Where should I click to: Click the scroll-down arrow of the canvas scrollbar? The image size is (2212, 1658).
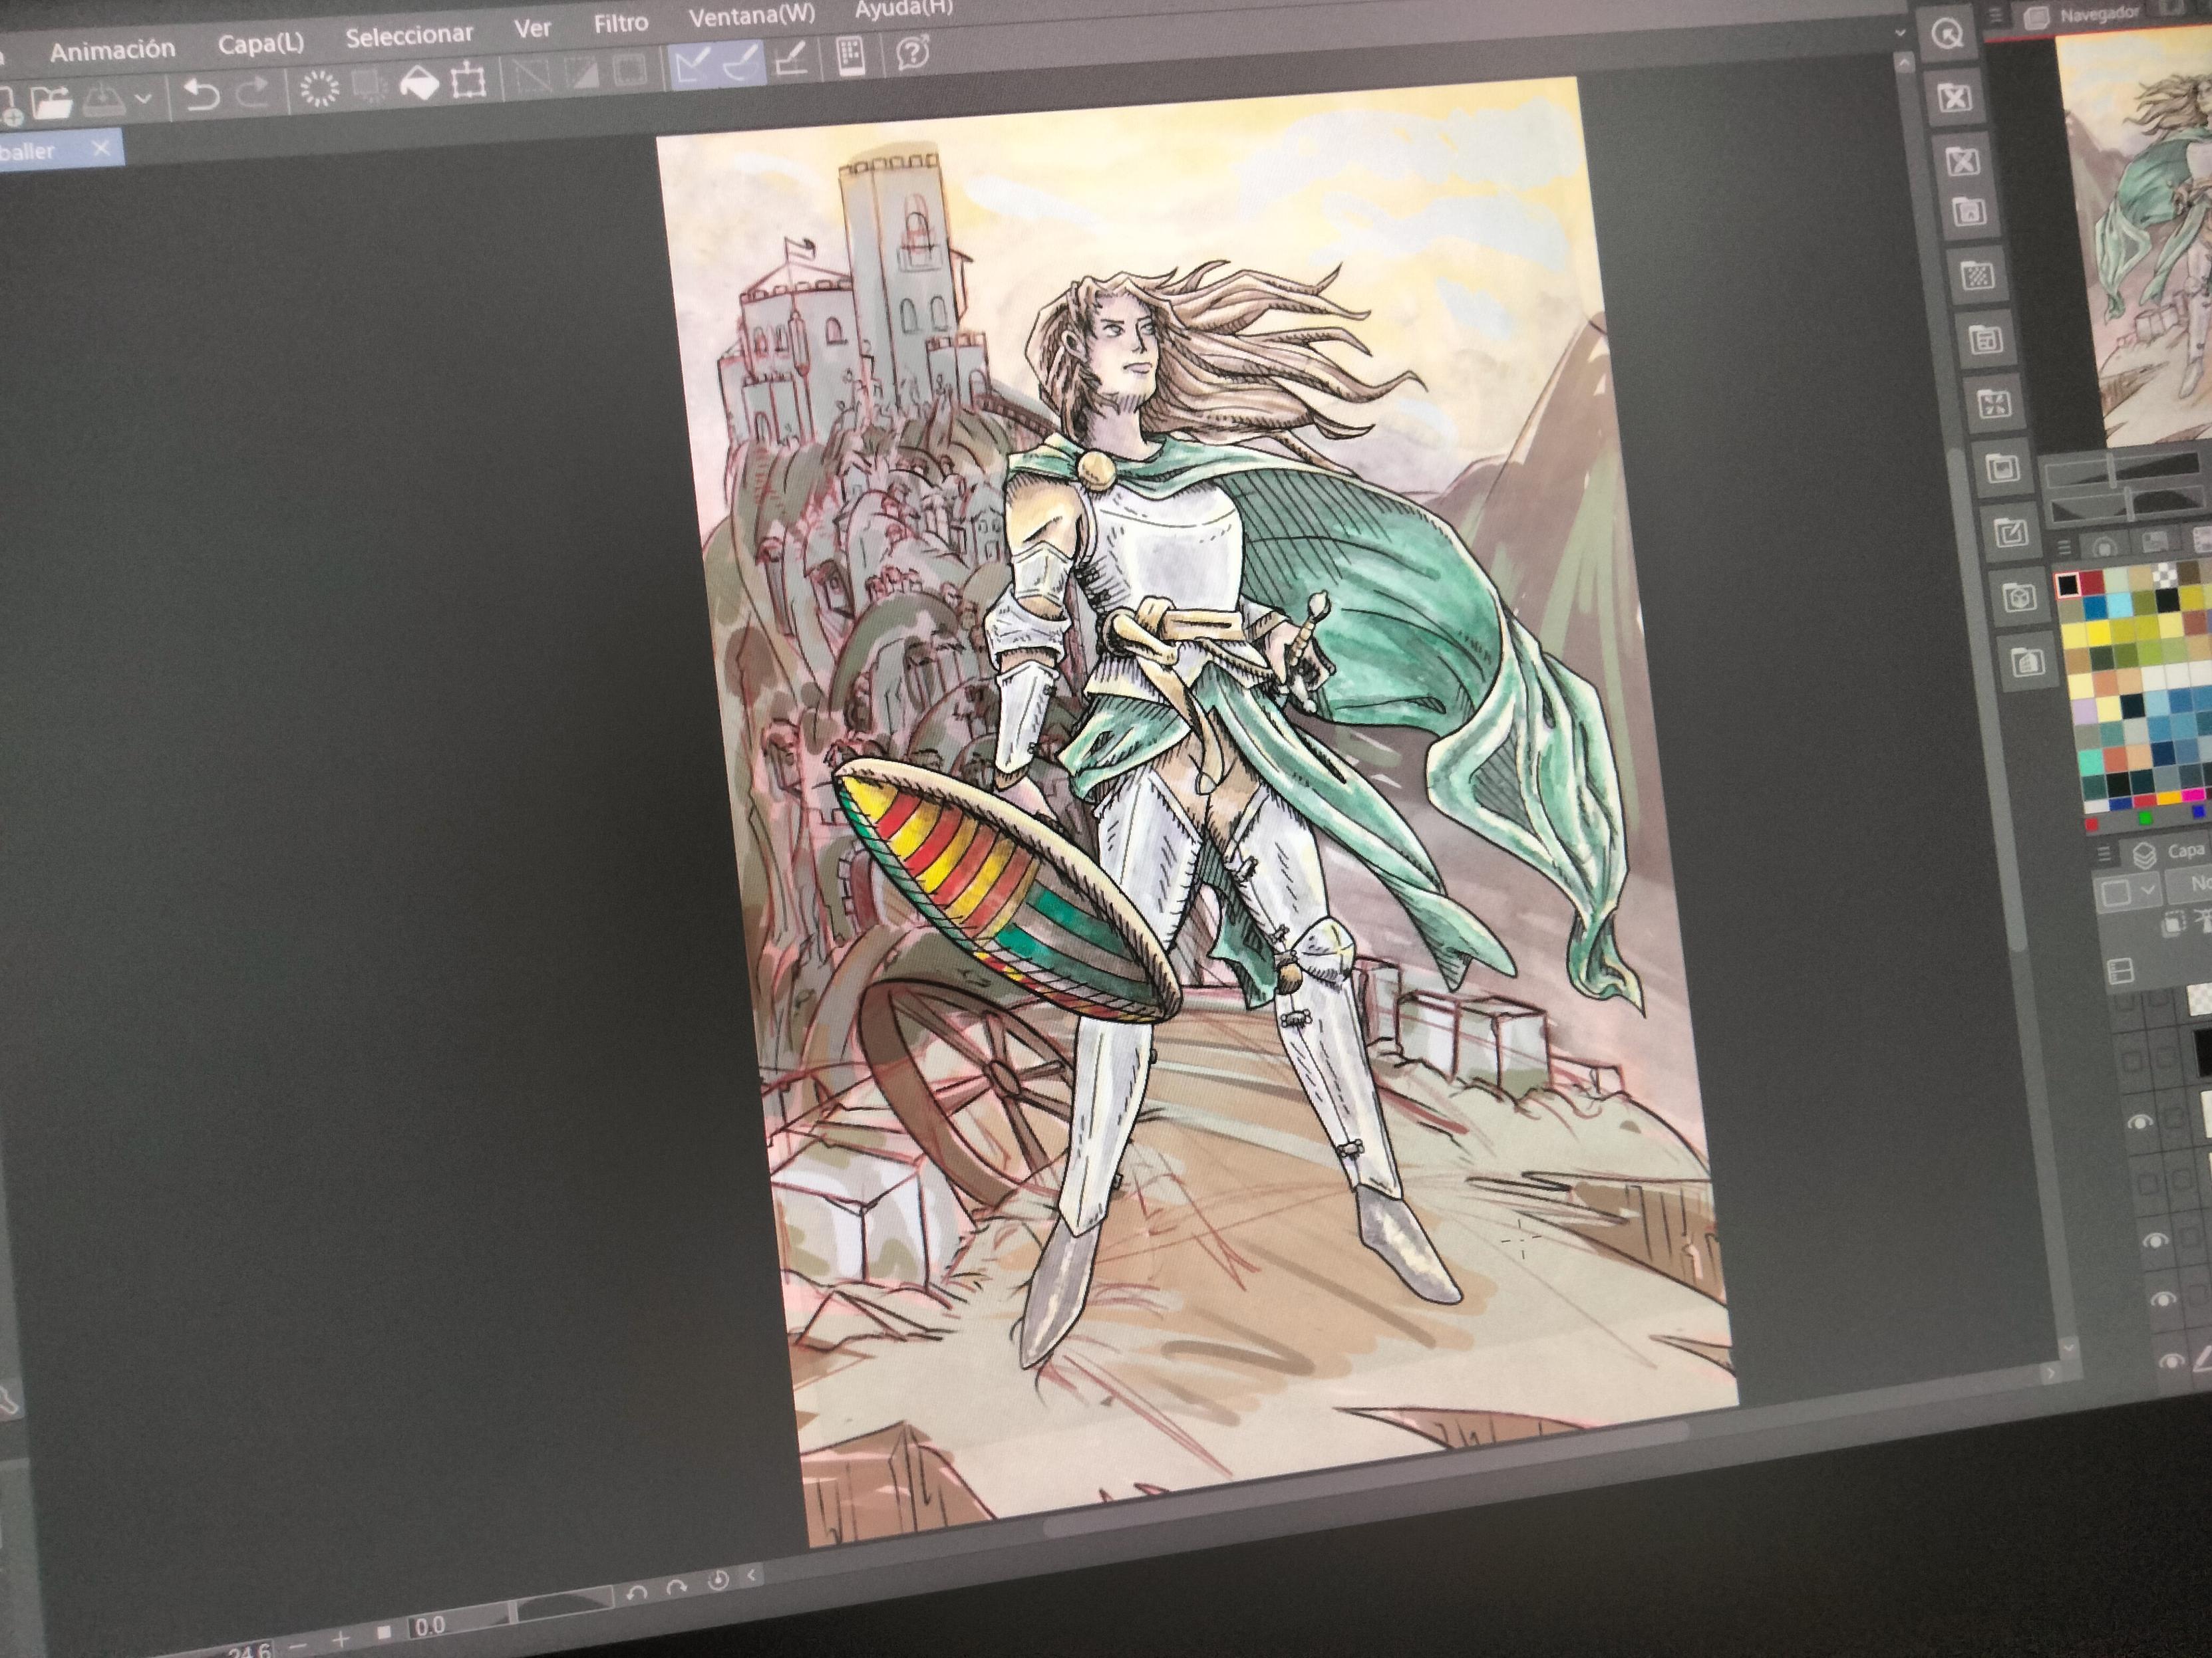[2070, 1347]
